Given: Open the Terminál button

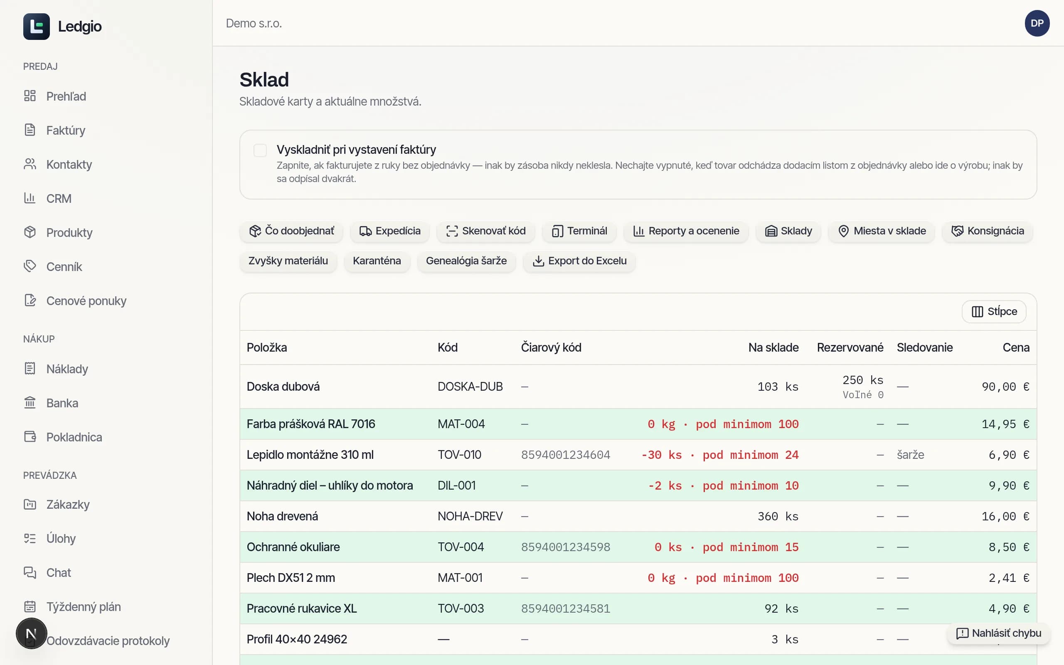Looking at the screenshot, I should point(579,231).
